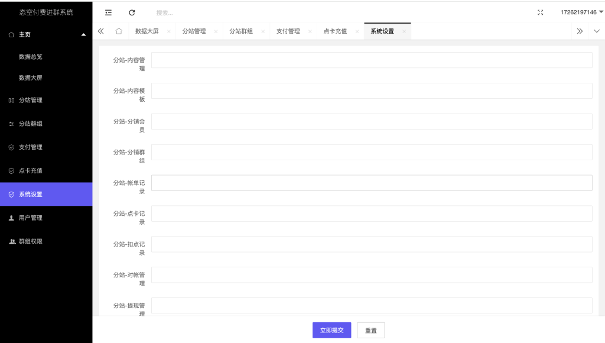The height and width of the screenshot is (343, 605).
Task: Click the refresh icon next to the search bar
Action: 132,12
